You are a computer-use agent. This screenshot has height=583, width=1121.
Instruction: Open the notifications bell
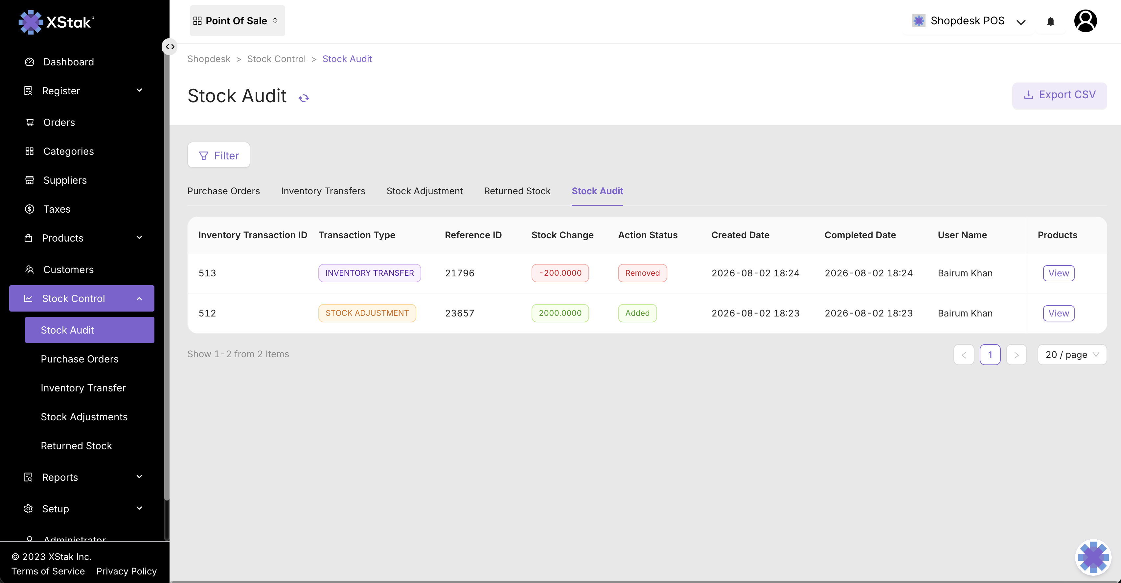click(1050, 21)
